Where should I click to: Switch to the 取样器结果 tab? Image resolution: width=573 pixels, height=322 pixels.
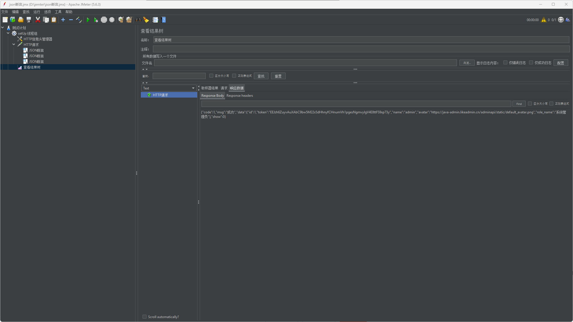pos(210,88)
